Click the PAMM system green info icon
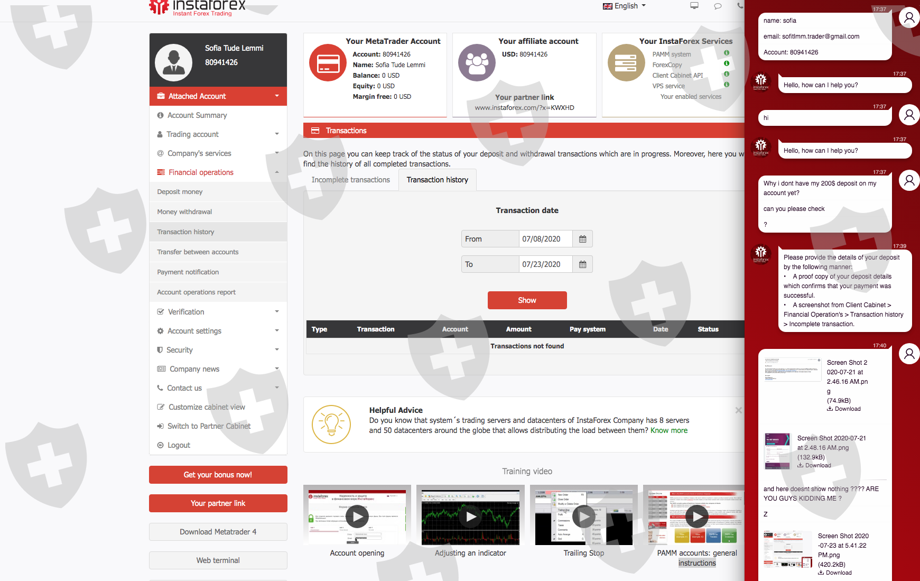The width and height of the screenshot is (920, 581). (727, 53)
